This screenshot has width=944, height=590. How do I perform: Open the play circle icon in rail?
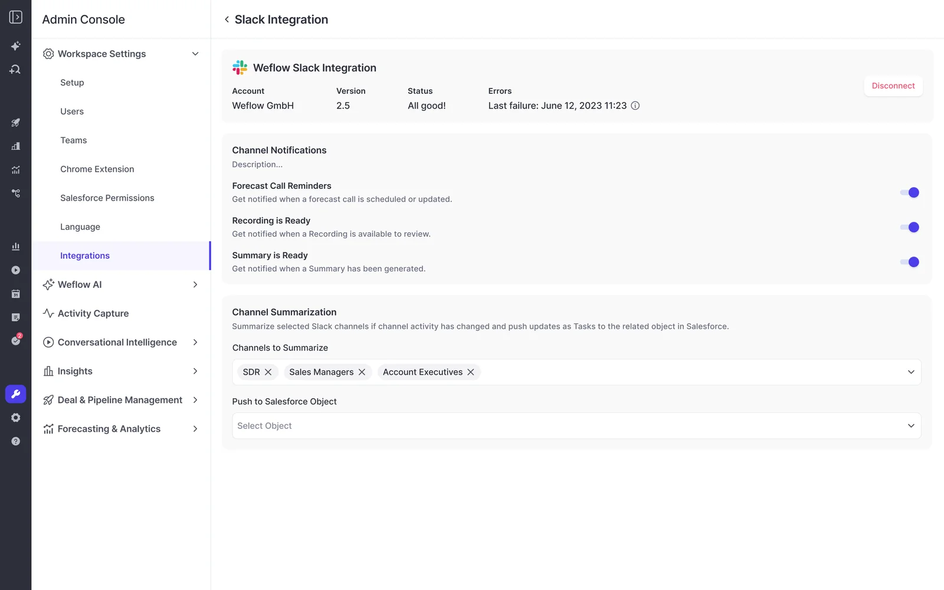[16, 270]
